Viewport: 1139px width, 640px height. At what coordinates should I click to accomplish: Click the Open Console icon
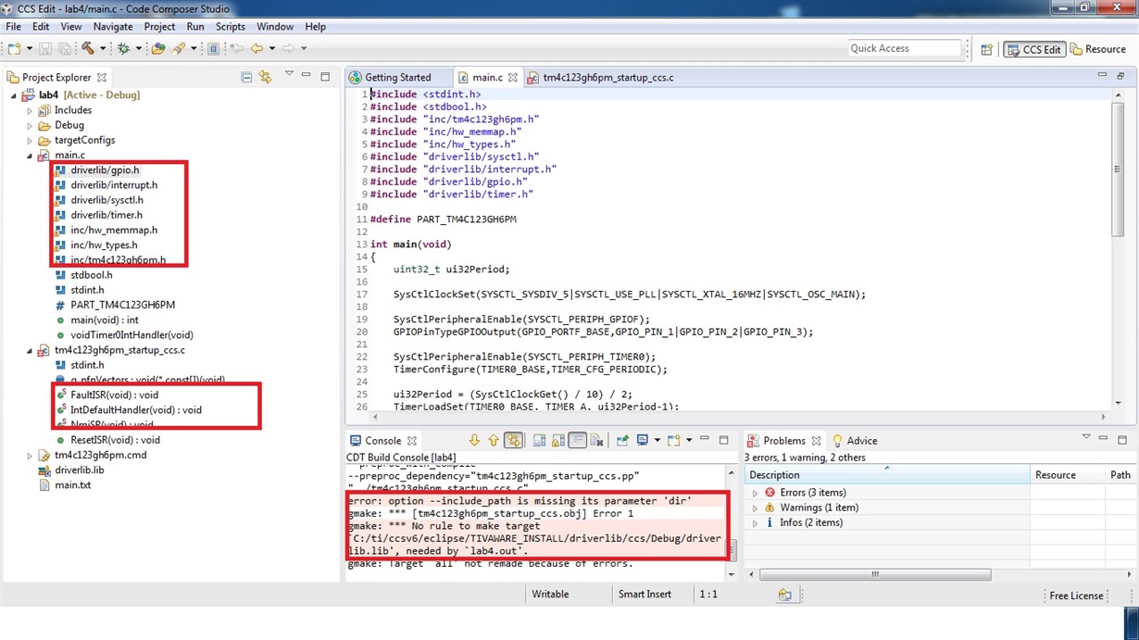click(673, 441)
